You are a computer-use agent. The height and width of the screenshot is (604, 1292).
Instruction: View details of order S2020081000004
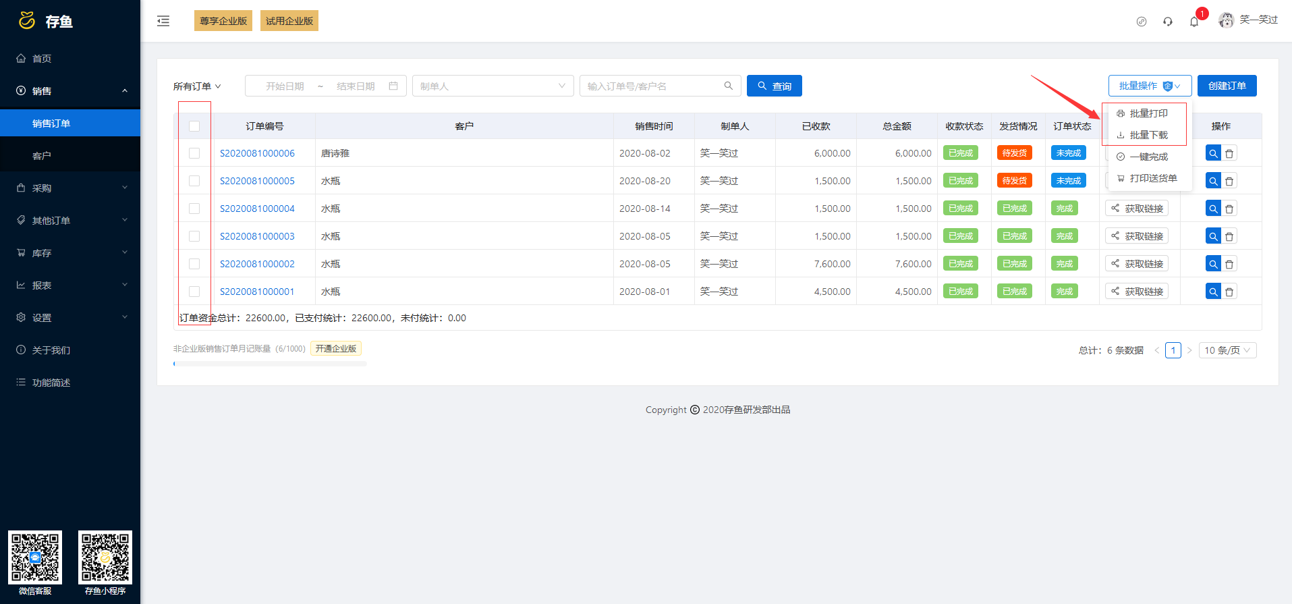click(1213, 209)
